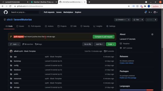163x91 pixels.
Task: Open commit hash fa94f5b
Action: click(x=88, y=51)
